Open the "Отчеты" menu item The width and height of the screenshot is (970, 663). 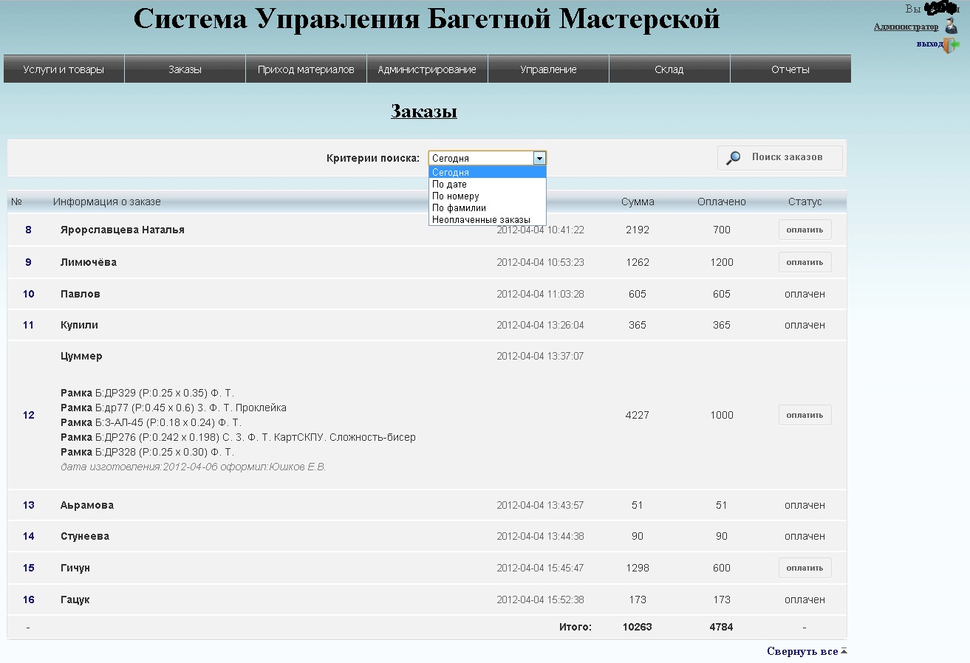(x=790, y=68)
